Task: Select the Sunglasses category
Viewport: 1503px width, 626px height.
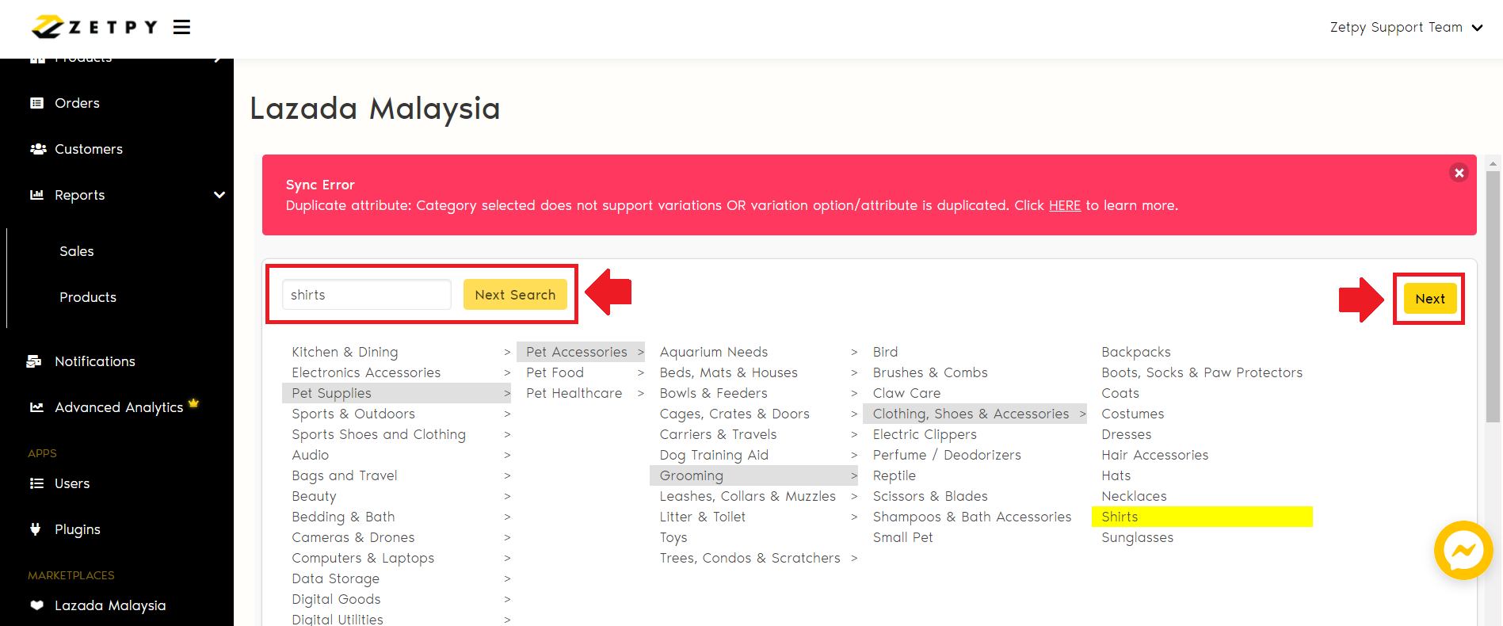Action: pyautogui.click(x=1137, y=537)
